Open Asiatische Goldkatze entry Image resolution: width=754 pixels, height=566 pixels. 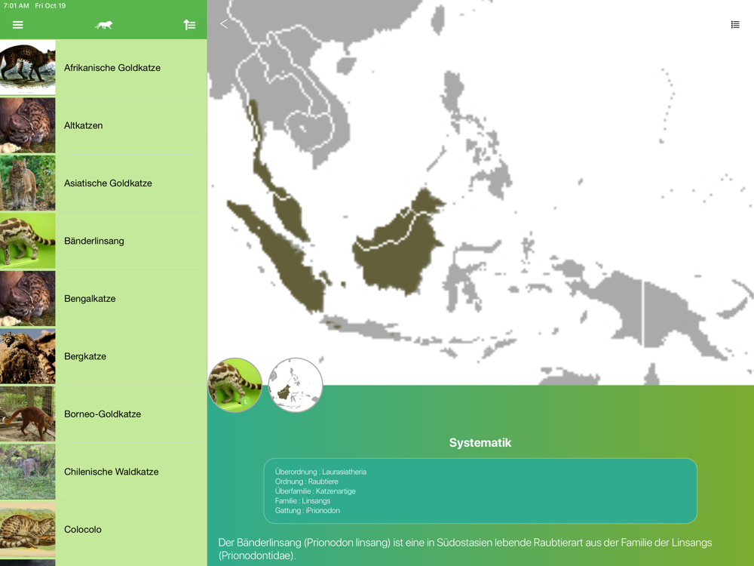point(103,183)
